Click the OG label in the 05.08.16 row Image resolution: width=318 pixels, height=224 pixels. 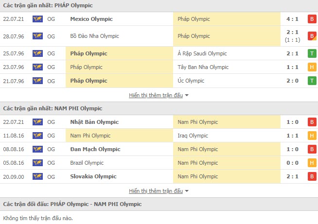click(51, 163)
